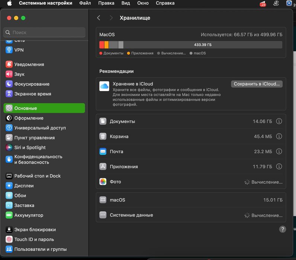The width and height of the screenshot is (296, 260).
Task: Open help with the question mark button
Action: (282, 229)
